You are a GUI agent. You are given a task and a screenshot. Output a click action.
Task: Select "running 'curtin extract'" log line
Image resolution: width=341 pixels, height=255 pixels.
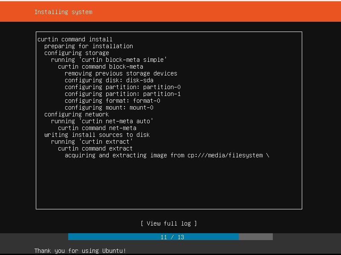[92, 142]
